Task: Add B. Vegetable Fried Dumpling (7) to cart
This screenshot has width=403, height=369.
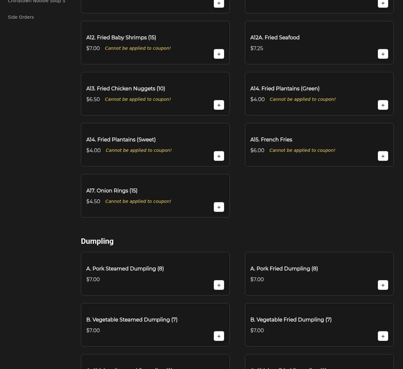Action: point(383,336)
